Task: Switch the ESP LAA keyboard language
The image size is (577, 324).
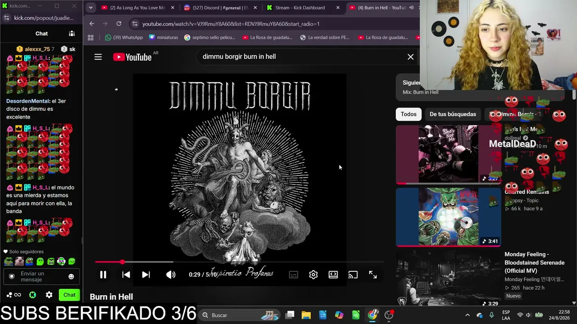Action: pos(506,315)
